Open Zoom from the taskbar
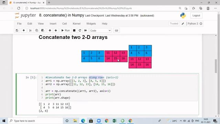The width and height of the screenshot is (220, 124). pyautogui.click(x=99, y=121)
